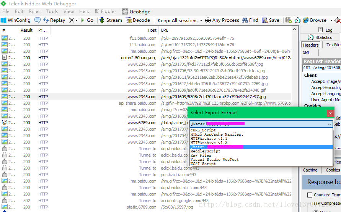Click the comment speech bubble icon
Image resolution: width=341 pixels, height=212 pixels.
38,20
